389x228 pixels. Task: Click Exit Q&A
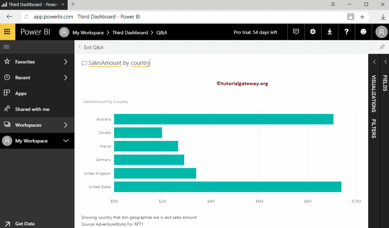[93, 46]
